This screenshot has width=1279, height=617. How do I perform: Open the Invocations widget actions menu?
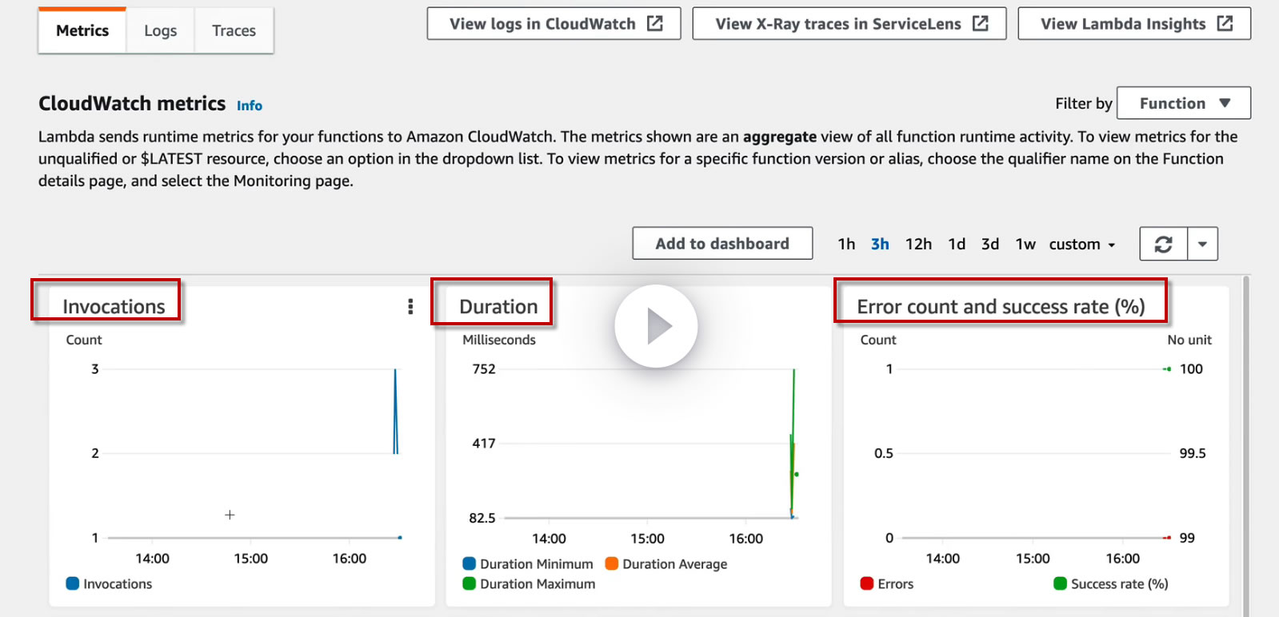click(x=410, y=307)
